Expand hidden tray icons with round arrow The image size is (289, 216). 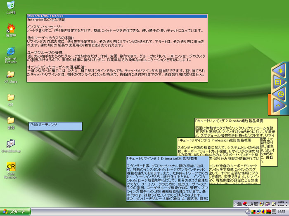click(248, 212)
